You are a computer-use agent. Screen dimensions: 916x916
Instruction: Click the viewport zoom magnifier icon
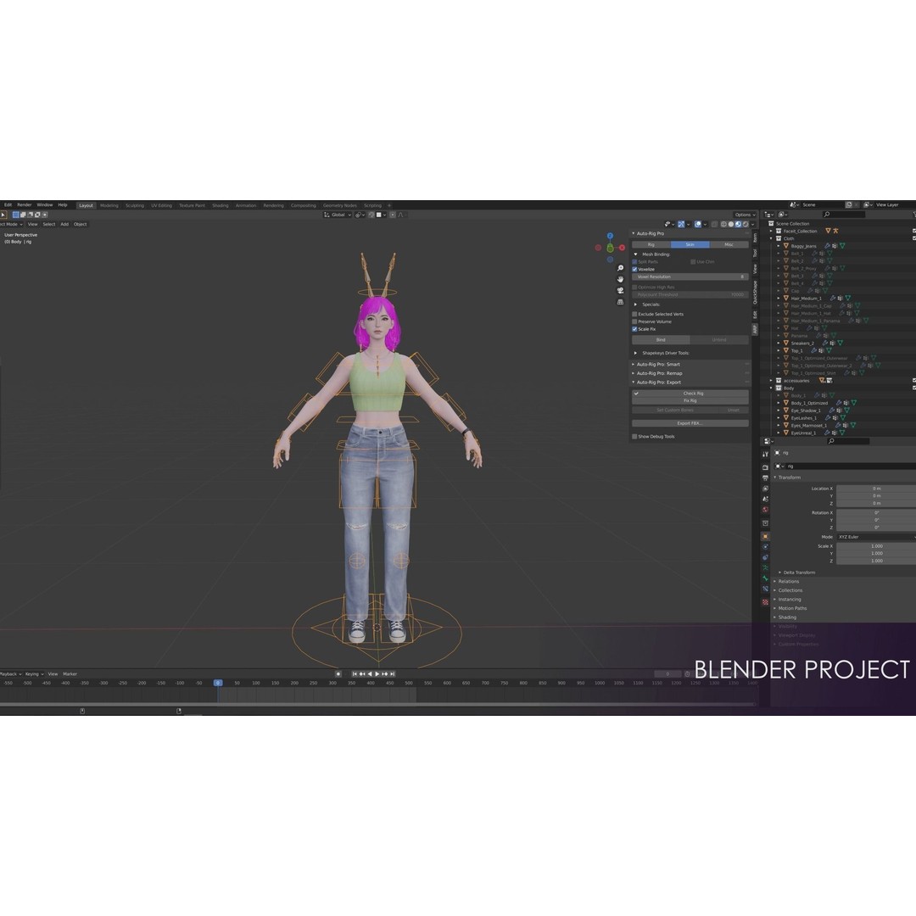click(x=620, y=268)
